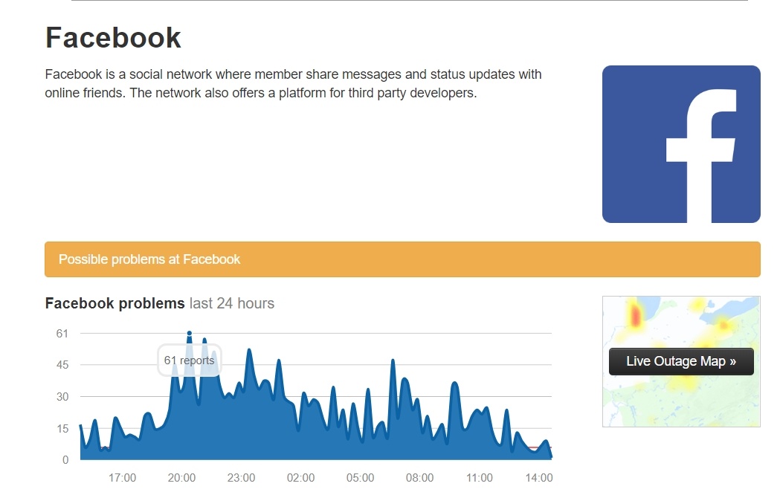The height and width of the screenshot is (495, 780).
Task: Select the '61 reports' tooltip on the chart
Action: tap(190, 359)
